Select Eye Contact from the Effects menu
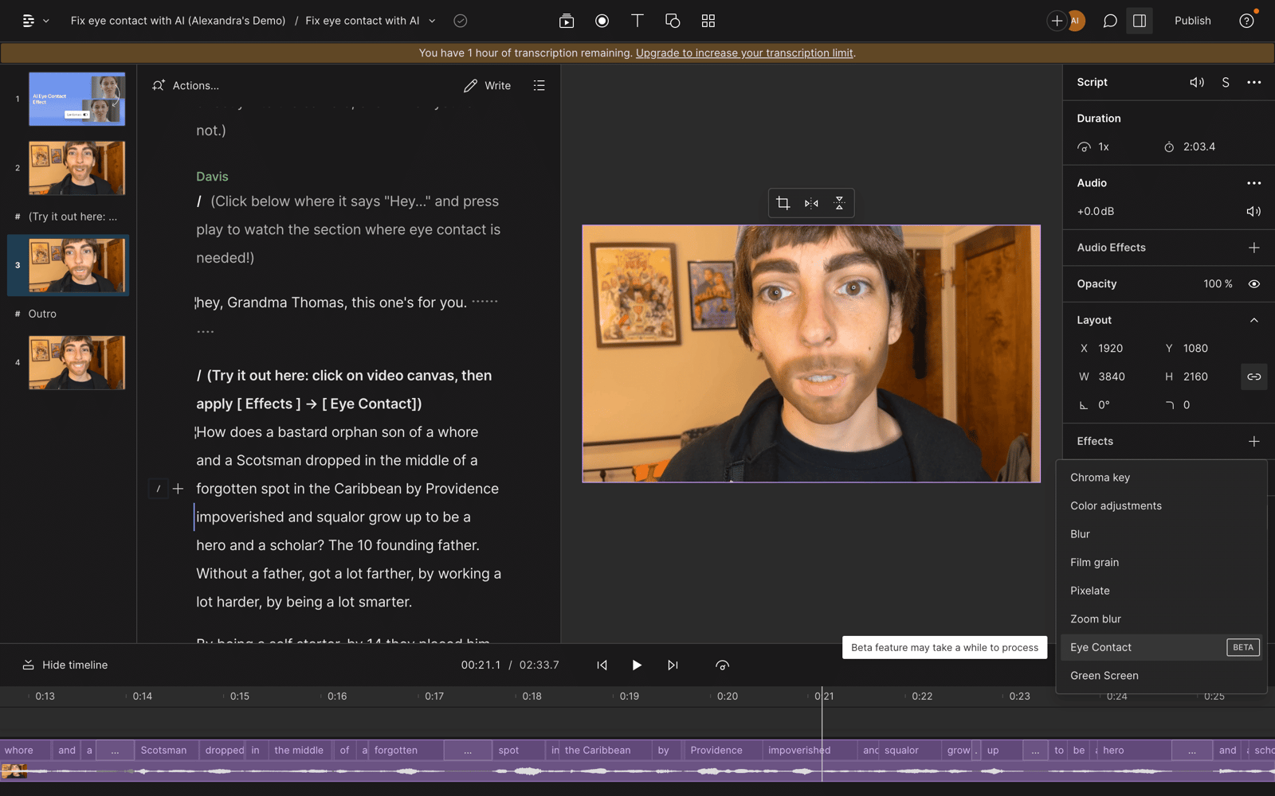 tap(1100, 647)
